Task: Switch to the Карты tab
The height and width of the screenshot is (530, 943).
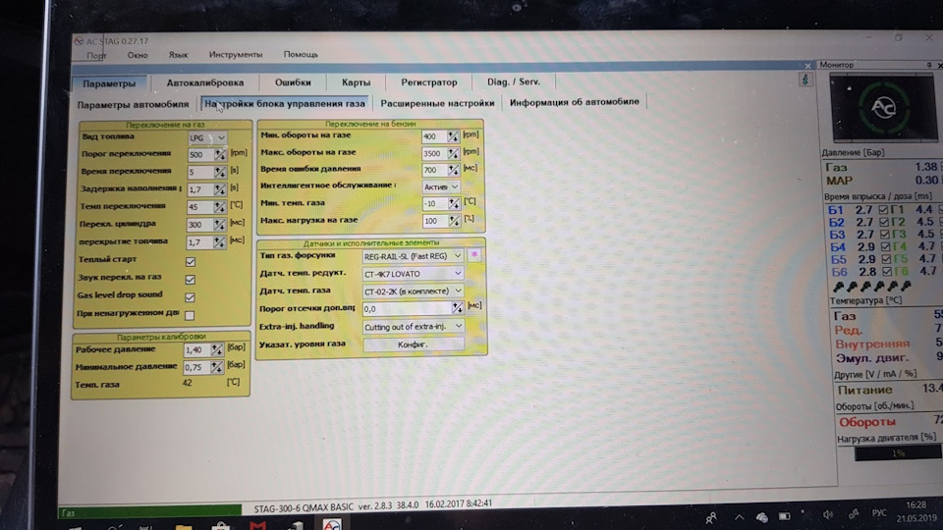Action: coord(356,82)
